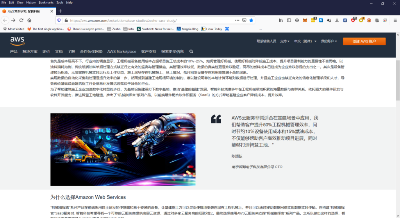Open the Linux Today bookmark
This screenshot has width=400, height=218.
pyautogui.click(x=211, y=29)
